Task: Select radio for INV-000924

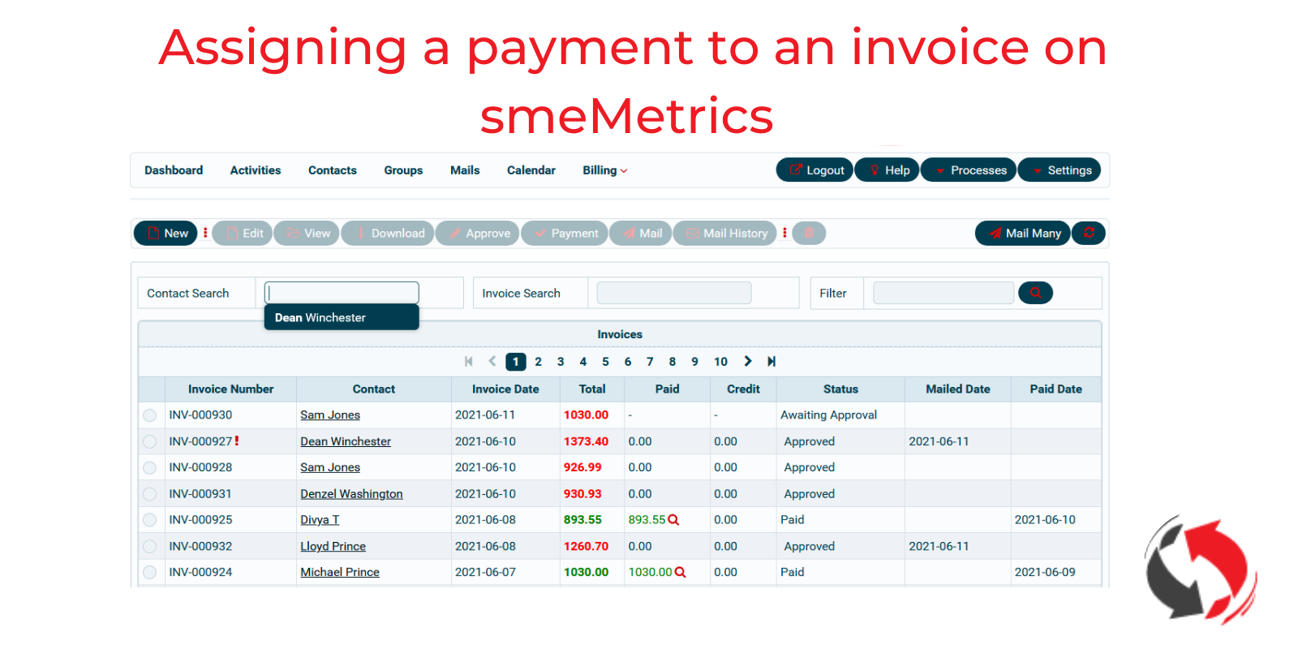Action: point(149,573)
